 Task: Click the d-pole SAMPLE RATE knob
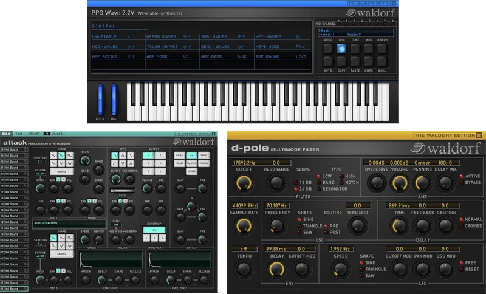244,226
